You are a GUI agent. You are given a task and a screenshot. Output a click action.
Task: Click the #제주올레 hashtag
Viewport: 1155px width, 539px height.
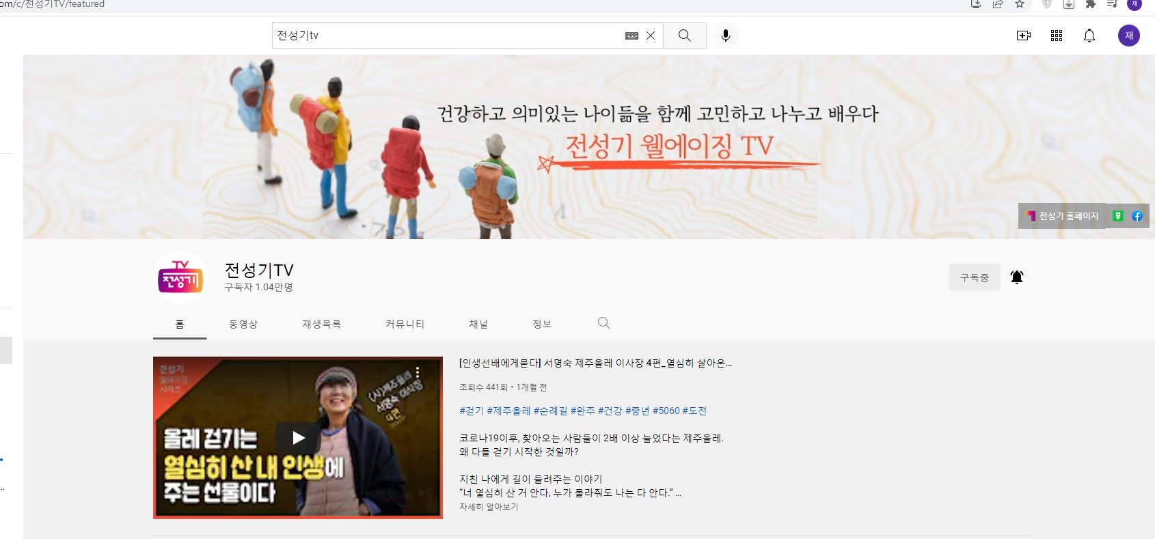[x=508, y=411]
